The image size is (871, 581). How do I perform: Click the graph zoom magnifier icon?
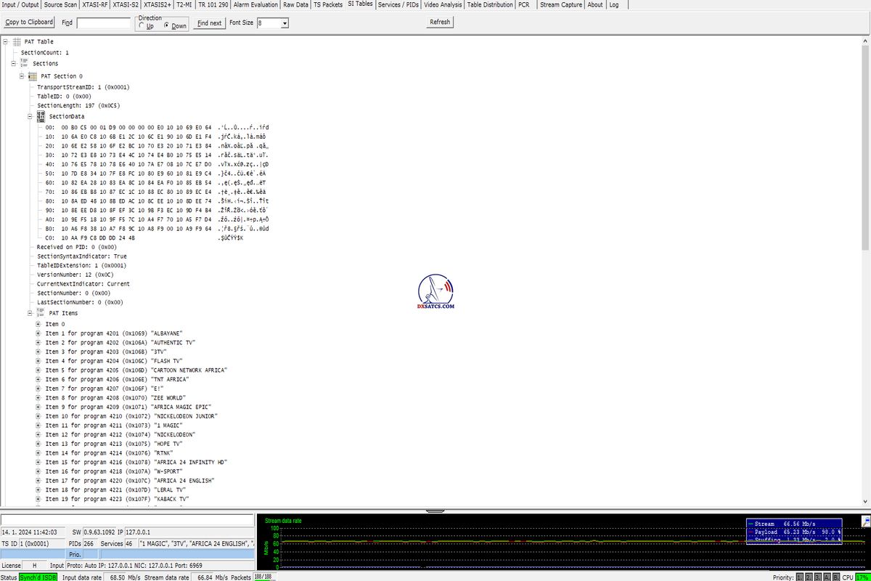tap(865, 521)
